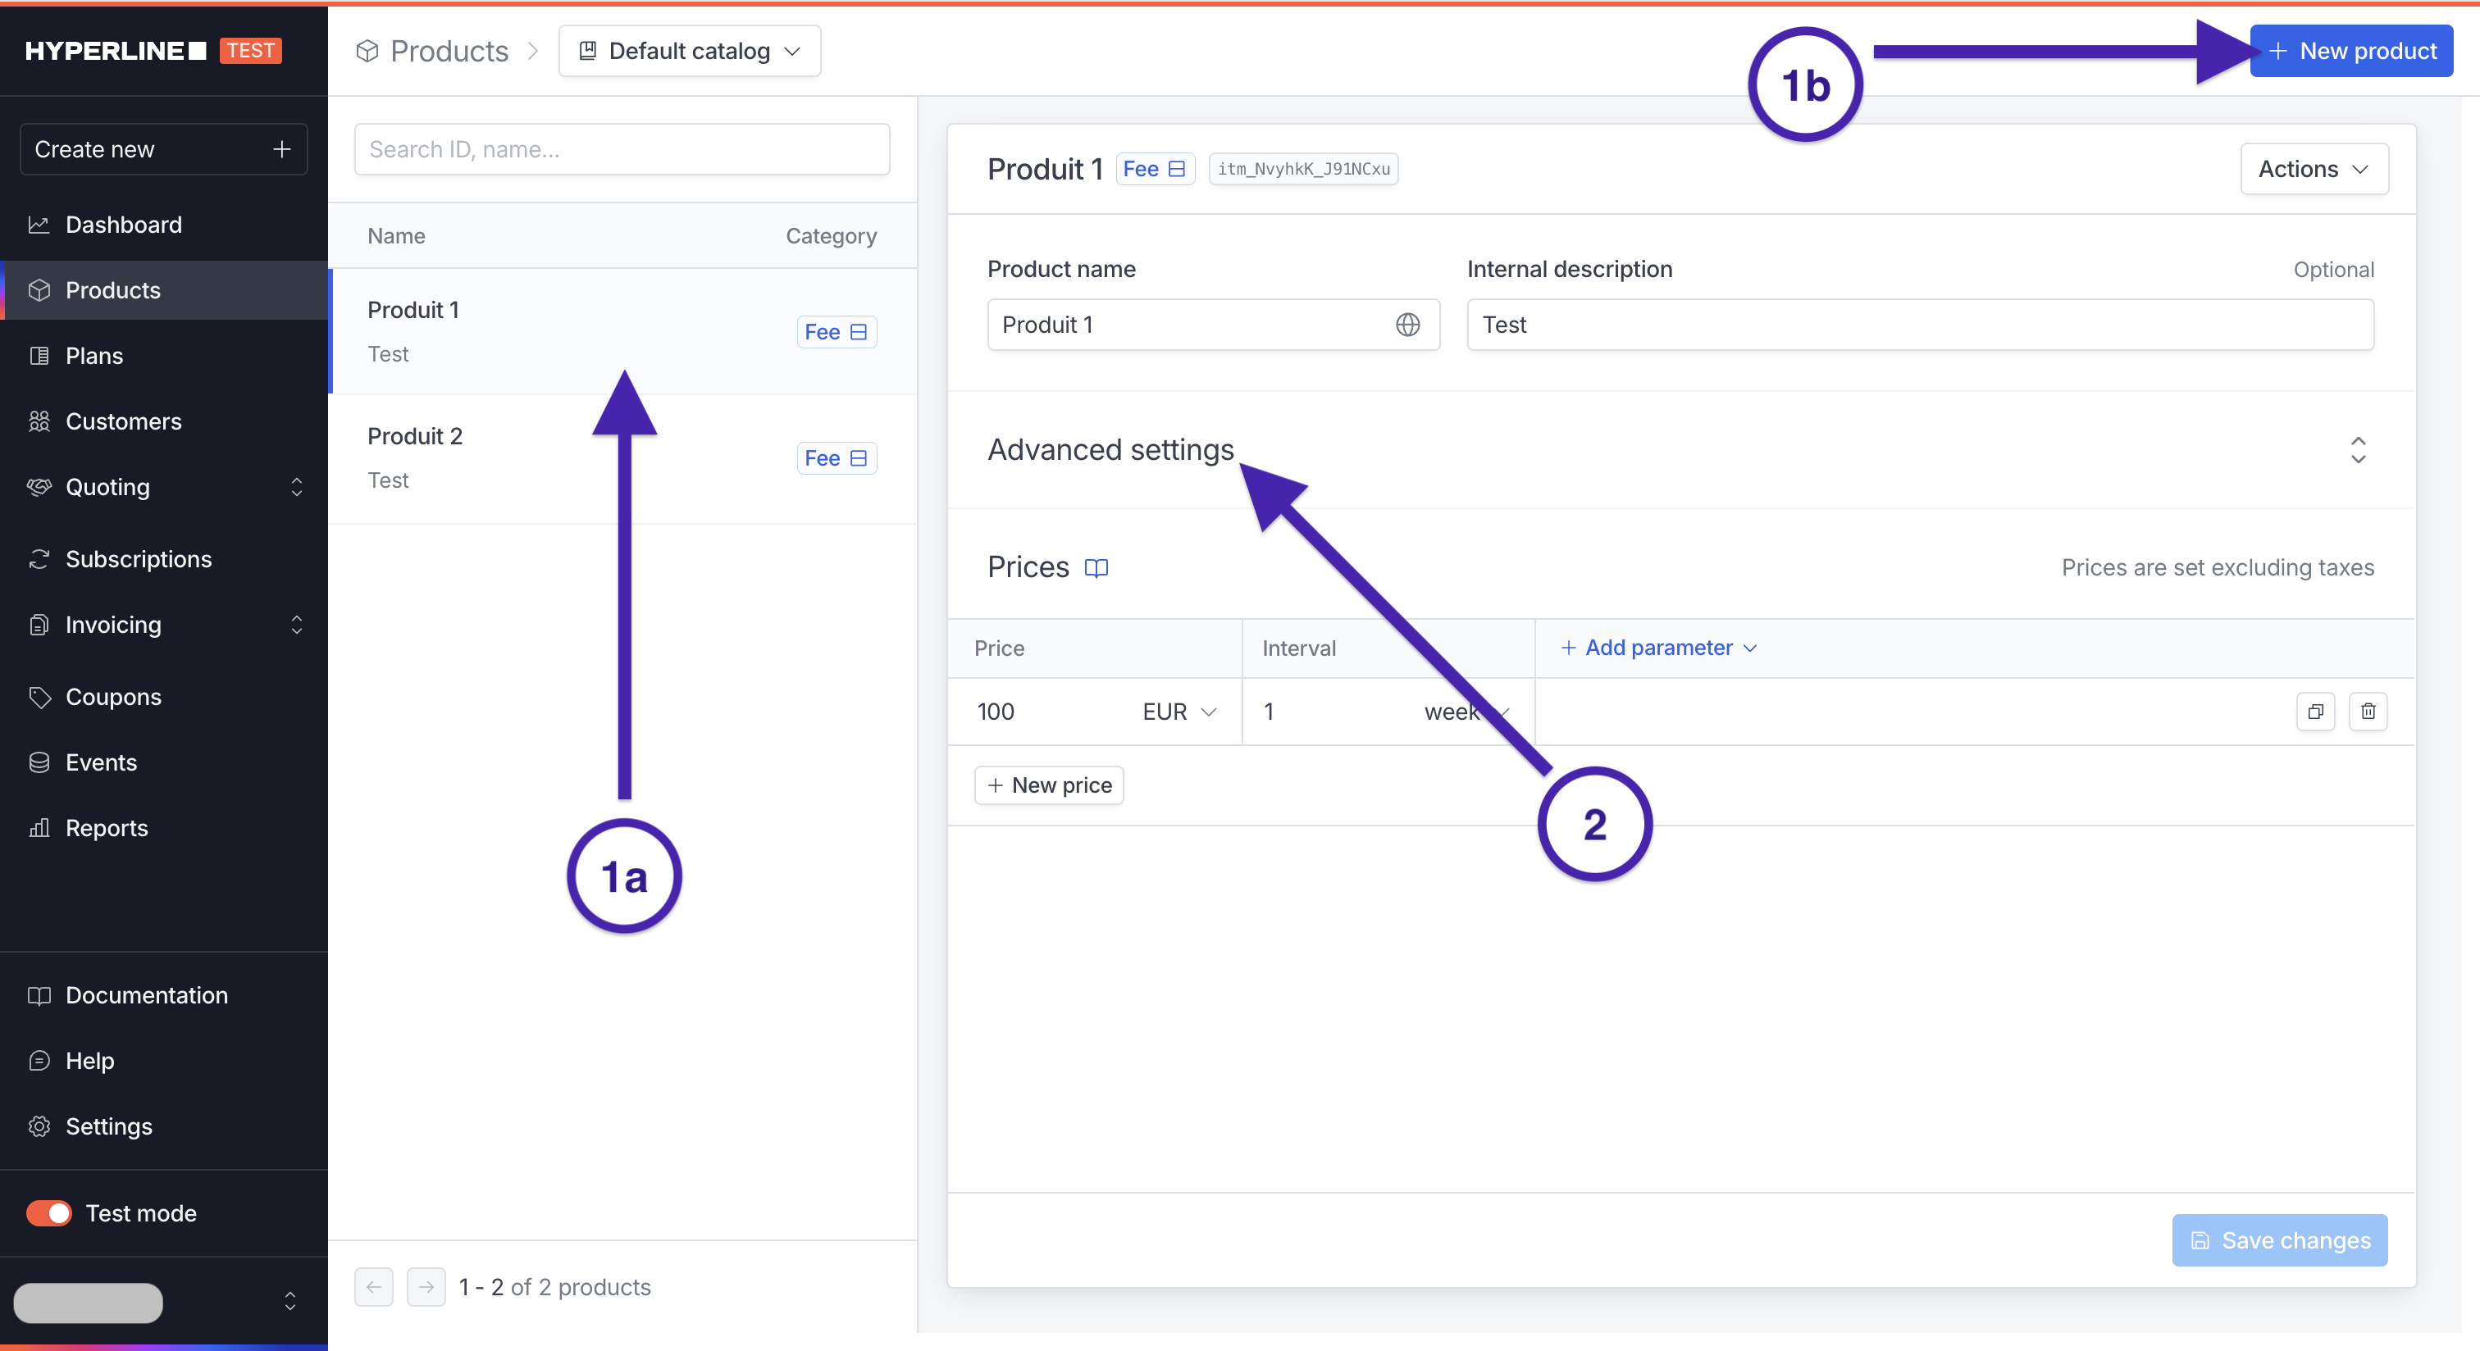Delete the 100 EUR price row
This screenshot has width=2480, height=1351.
(2368, 711)
